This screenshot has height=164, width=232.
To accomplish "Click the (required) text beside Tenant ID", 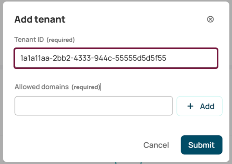I will [61, 40].
